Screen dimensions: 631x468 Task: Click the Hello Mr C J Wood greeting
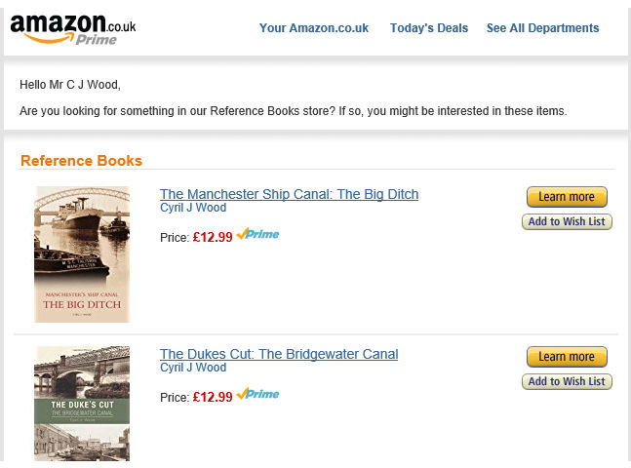70,85
